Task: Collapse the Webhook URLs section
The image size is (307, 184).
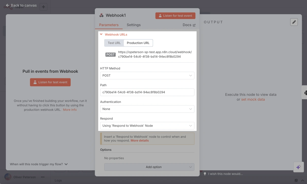Action: 114,34
